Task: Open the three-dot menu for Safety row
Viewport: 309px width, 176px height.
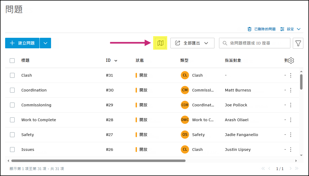Action: click(291, 135)
